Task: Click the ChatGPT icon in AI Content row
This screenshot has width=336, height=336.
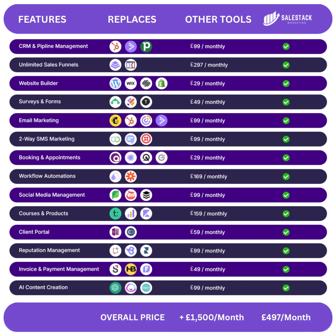Action: coord(115,288)
